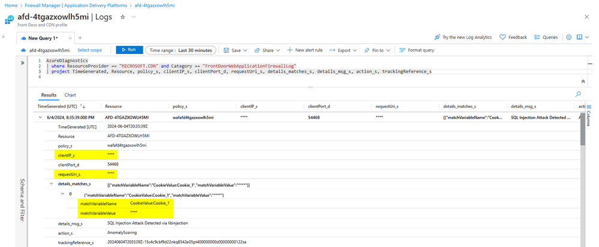
Task: Click Format query
Action: pyautogui.click(x=417, y=50)
